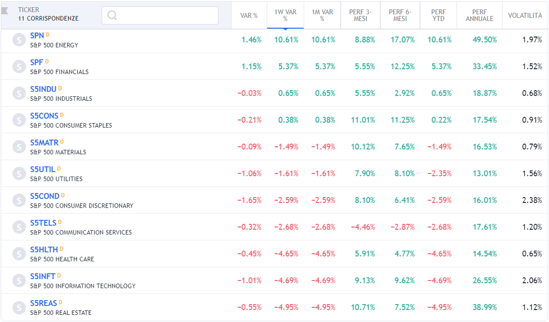Open the S5REAS ticker link
This screenshot has width=549, height=322.
pos(44,303)
